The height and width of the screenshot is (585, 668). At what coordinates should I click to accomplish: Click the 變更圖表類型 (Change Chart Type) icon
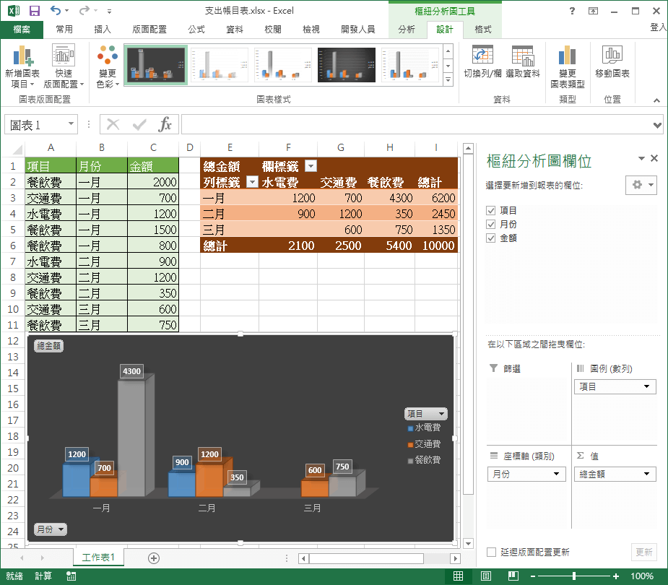pos(567,56)
